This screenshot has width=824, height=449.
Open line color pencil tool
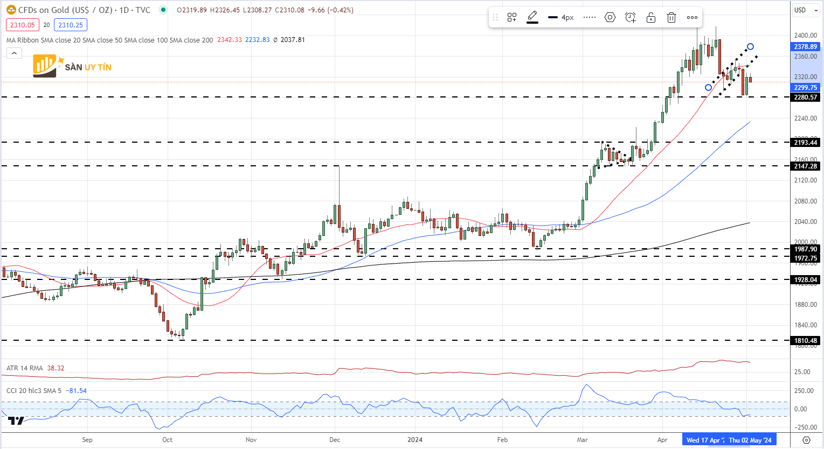(x=532, y=17)
